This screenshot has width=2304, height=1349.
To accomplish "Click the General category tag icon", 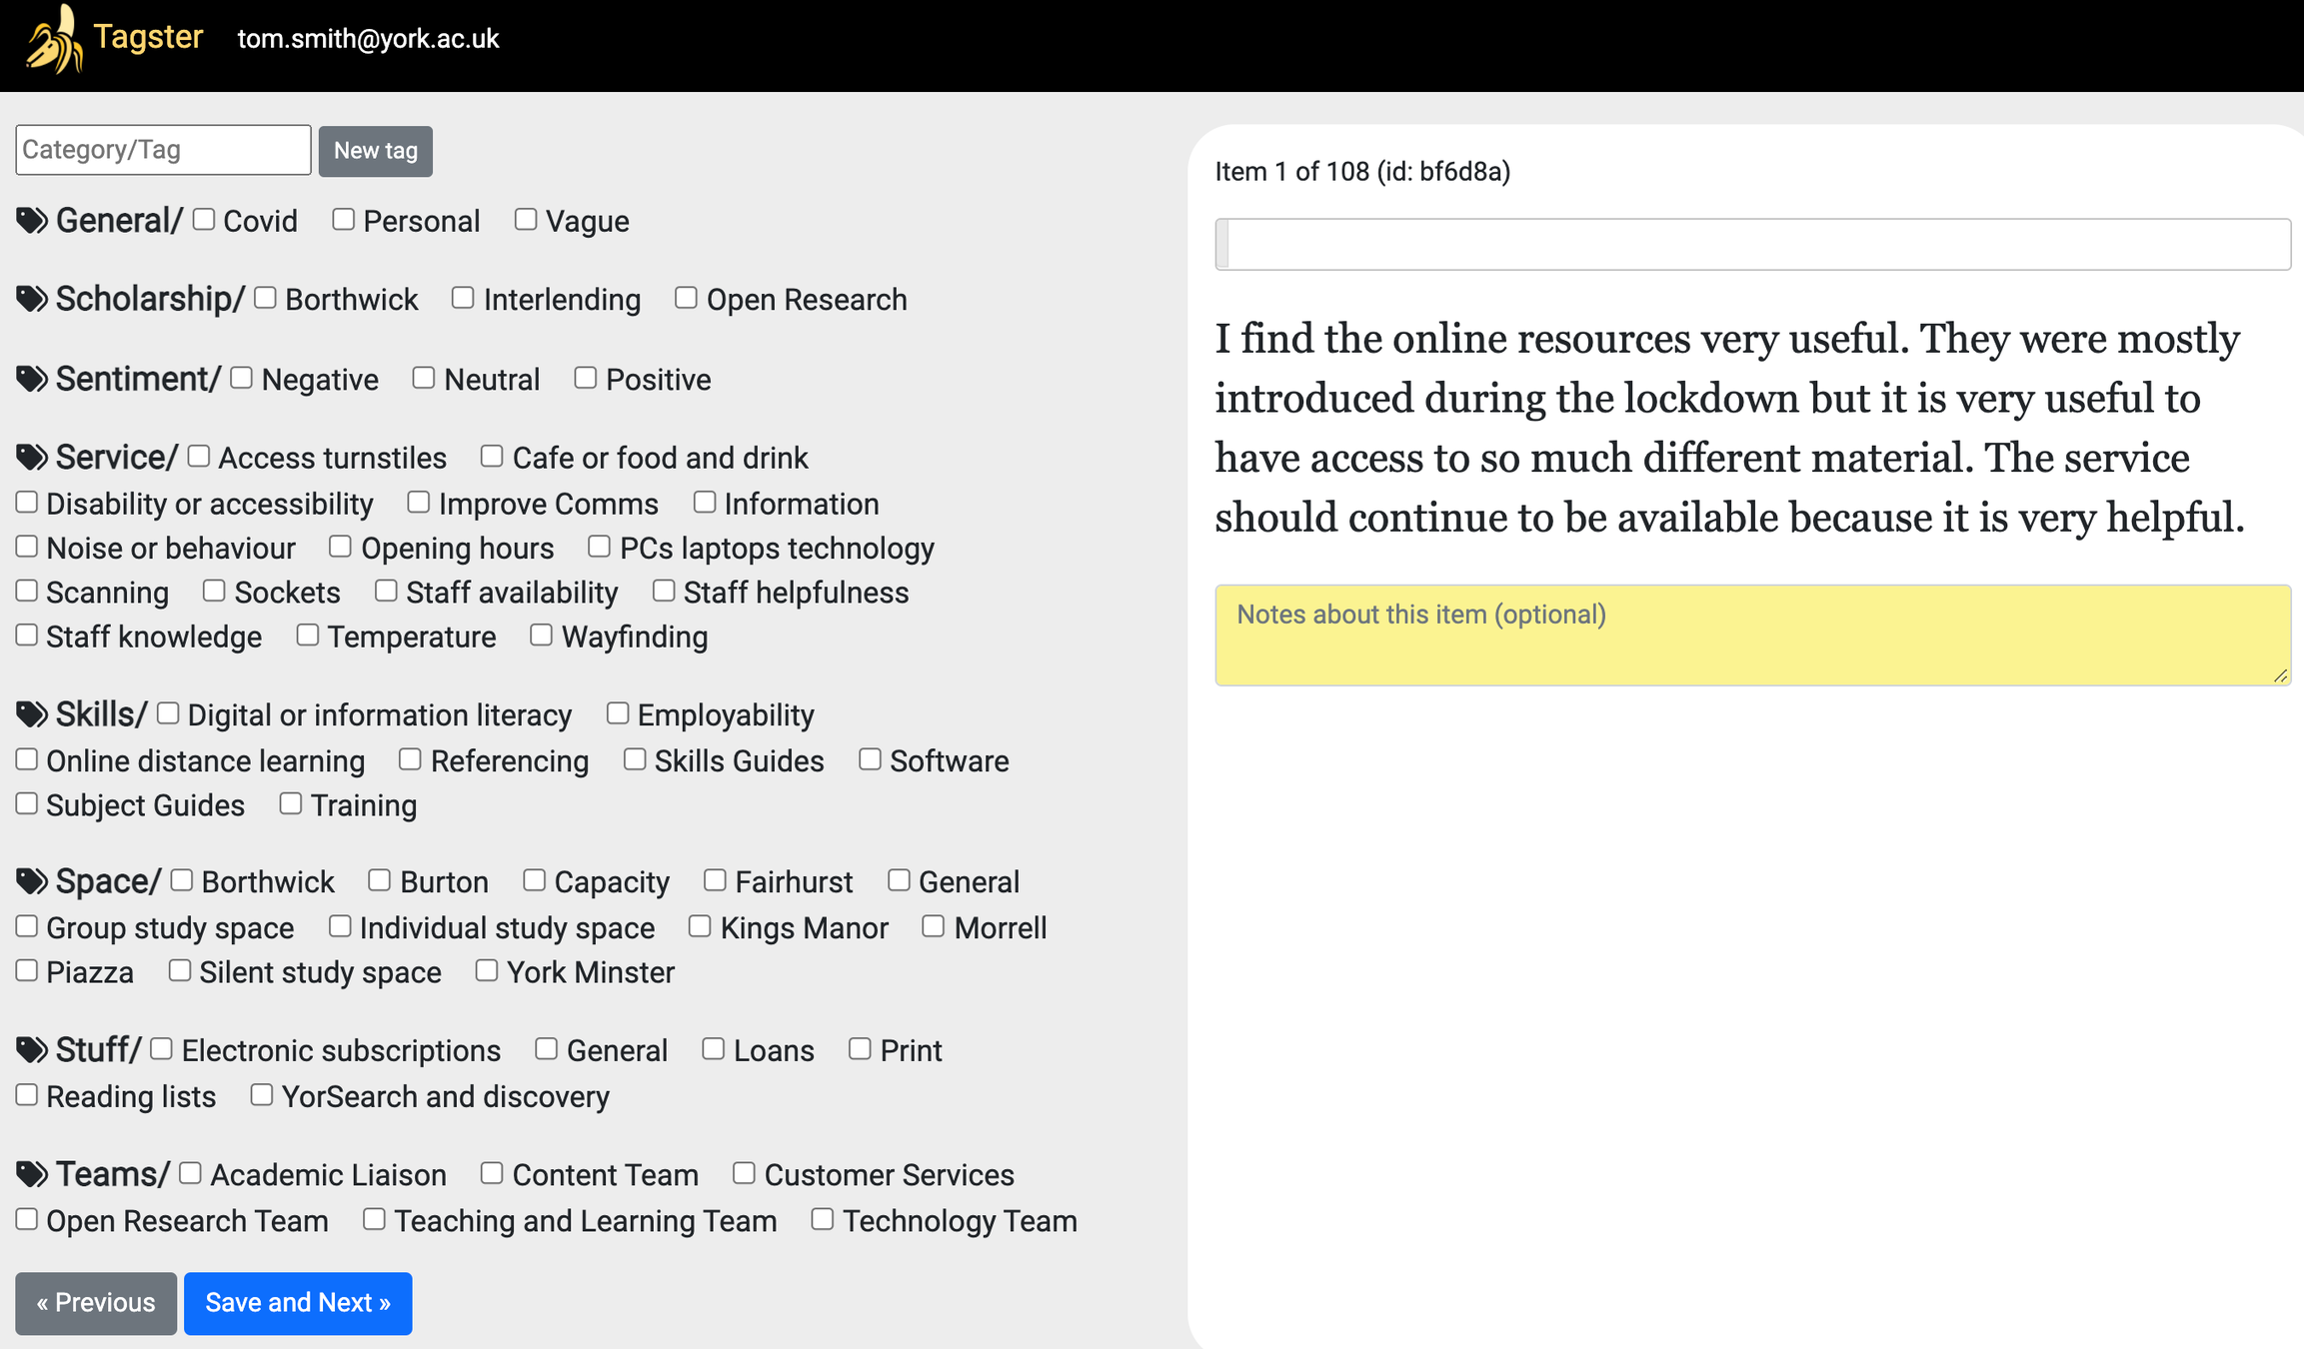I will (x=32, y=221).
